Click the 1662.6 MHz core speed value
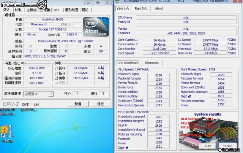 (x=36, y=68)
